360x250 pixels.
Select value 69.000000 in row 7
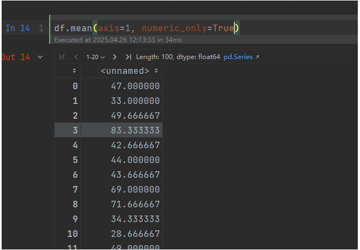135,189
